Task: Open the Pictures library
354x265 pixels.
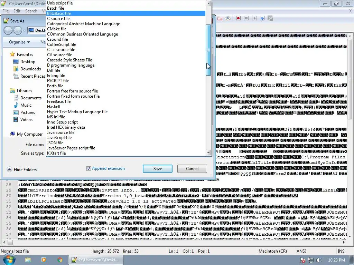Action: tap(28, 112)
